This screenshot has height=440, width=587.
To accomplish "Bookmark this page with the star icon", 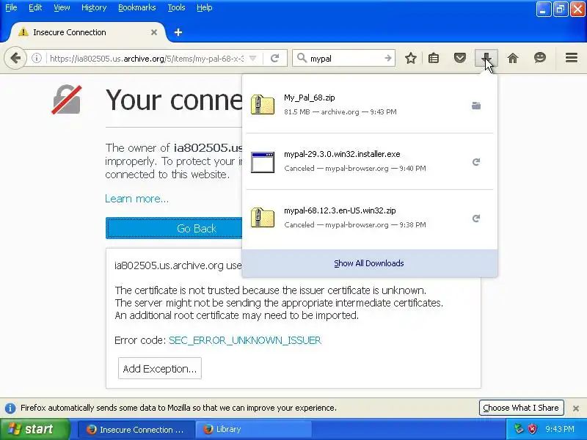I will tap(411, 58).
